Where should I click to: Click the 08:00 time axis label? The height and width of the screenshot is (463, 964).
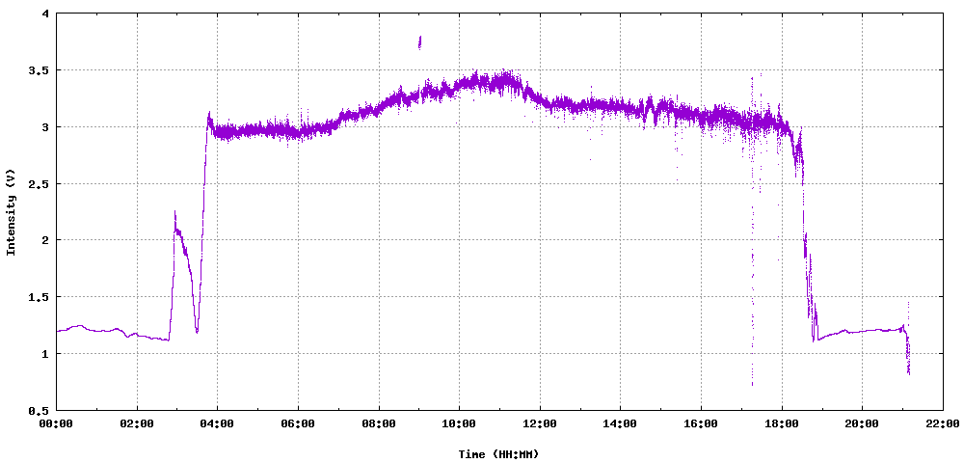(x=378, y=423)
